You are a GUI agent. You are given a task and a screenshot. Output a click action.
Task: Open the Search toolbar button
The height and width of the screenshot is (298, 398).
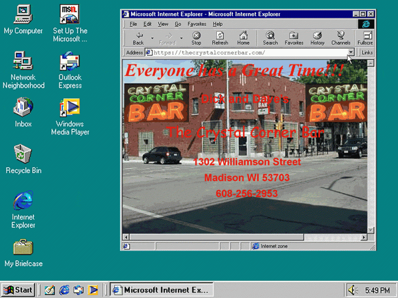click(270, 38)
